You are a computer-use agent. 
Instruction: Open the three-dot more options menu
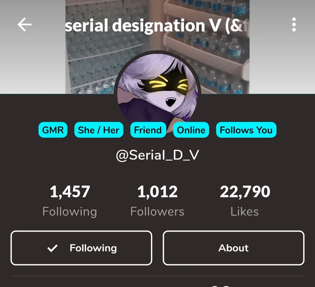pyautogui.click(x=294, y=24)
